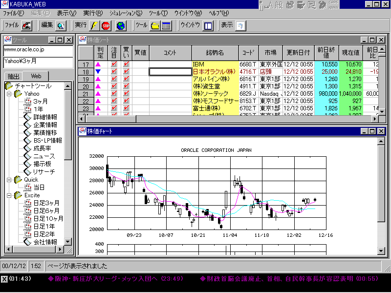Collapse the Excite tree folder
The image size is (391, 293).
[9, 196]
